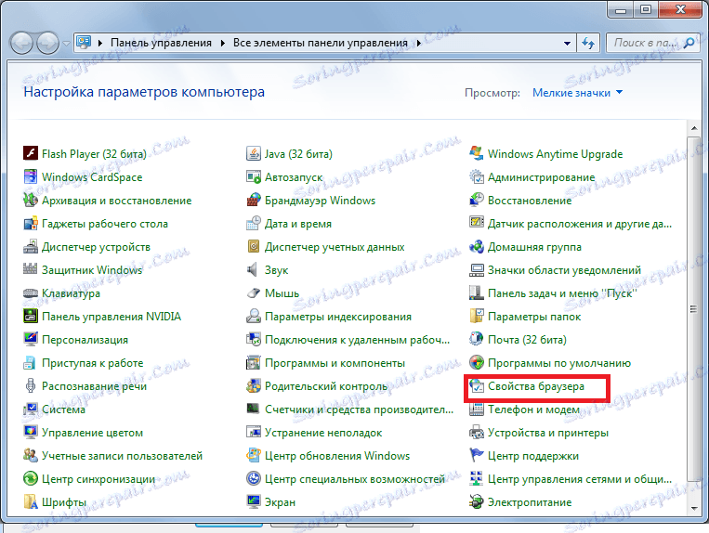Click the refresh button beside address bar
709x533 pixels.
[588, 43]
